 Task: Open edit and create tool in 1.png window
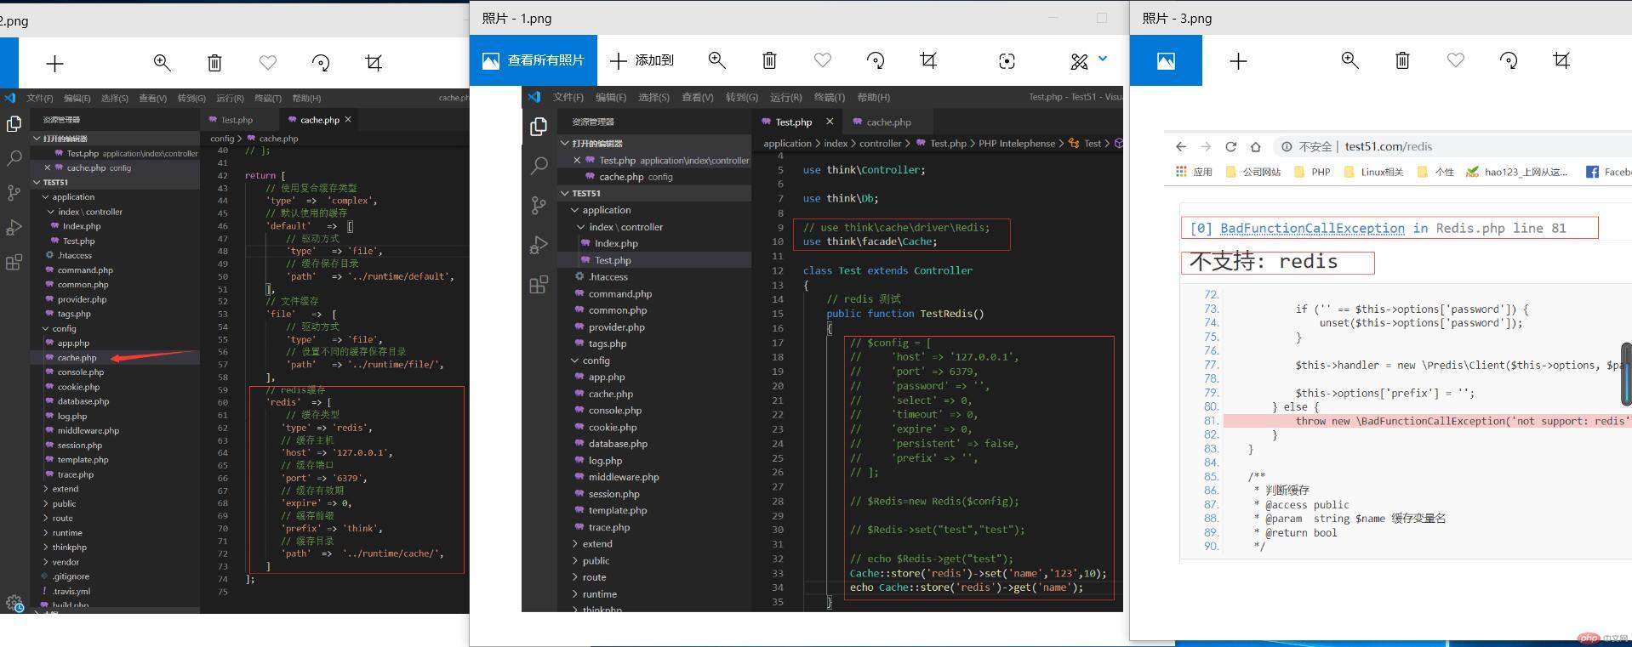(x=1079, y=60)
